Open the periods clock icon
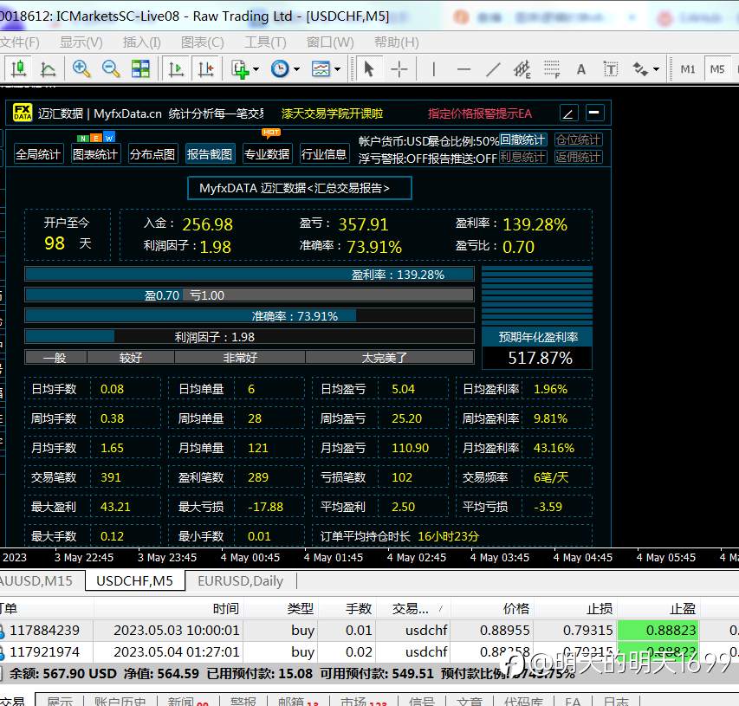Viewport: 739px width, 706px height. coord(280,69)
